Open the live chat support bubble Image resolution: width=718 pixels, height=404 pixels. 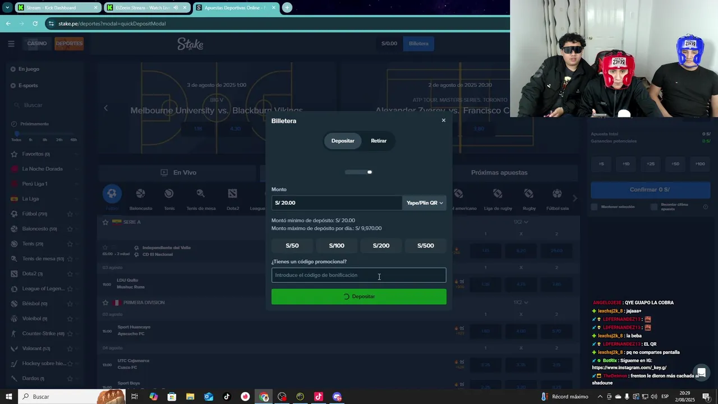tap(701, 373)
